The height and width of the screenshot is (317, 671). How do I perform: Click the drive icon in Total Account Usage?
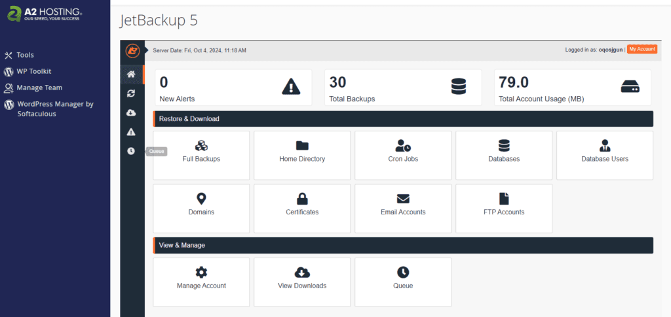pyautogui.click(x=630, y=87)
